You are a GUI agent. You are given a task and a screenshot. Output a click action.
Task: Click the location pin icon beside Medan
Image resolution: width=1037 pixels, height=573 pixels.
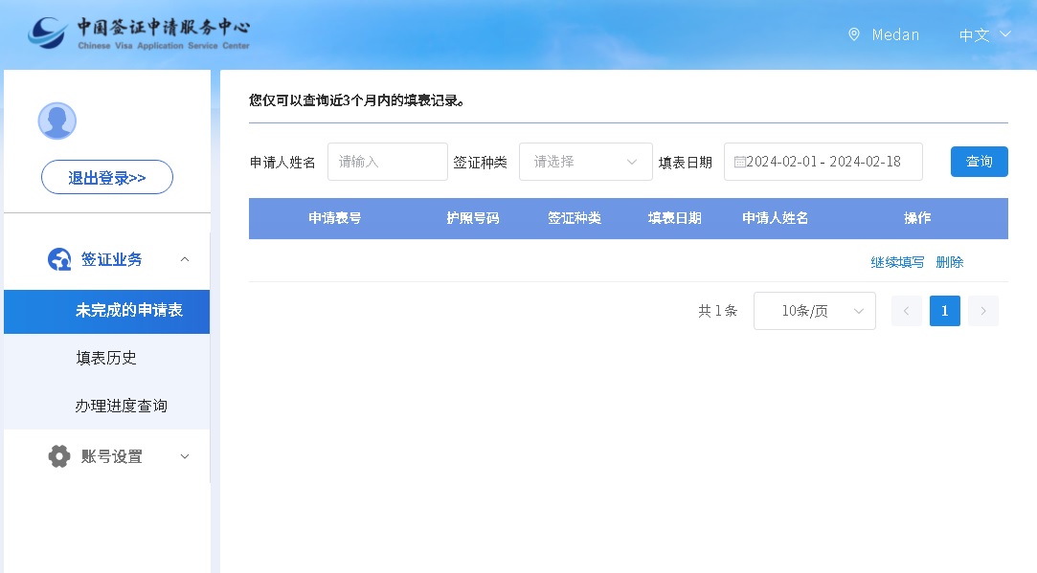[854, 34]
